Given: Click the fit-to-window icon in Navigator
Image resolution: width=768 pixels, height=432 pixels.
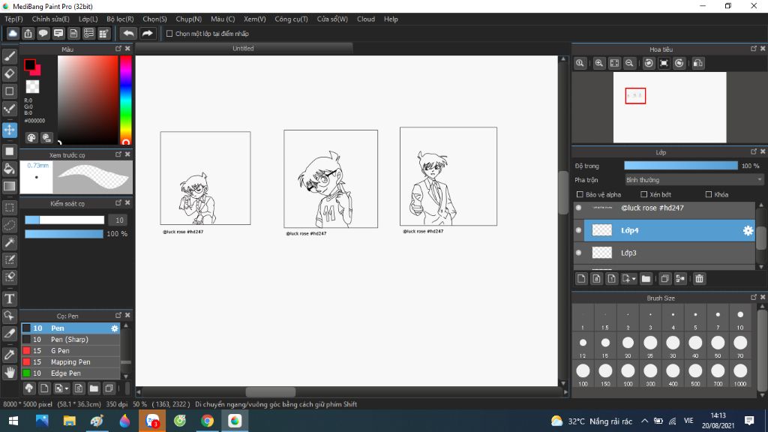Looking at the screenshot, I should pos(614,63).
